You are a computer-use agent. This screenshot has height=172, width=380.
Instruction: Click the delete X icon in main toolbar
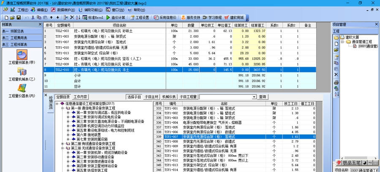pyautogui.click(x=72, y=17)
